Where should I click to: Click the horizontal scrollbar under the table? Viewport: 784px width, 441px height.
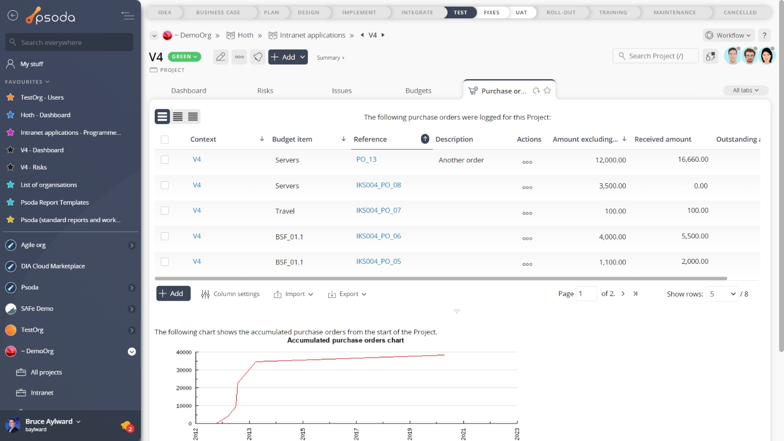pos(441,279)
